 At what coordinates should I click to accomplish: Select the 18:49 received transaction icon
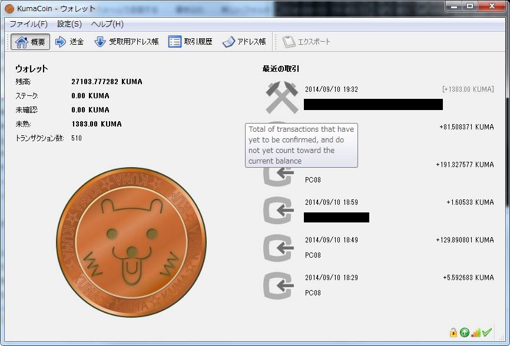pos(278,248)
